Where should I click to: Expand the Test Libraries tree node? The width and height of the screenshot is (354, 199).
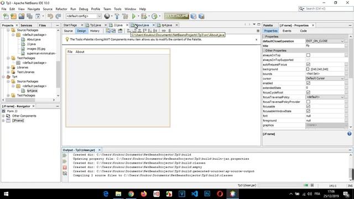pos(8,72)
